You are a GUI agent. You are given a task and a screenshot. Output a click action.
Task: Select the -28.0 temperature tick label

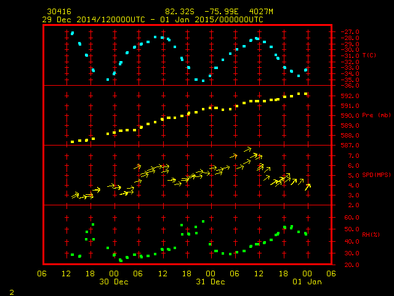point(350,38)
